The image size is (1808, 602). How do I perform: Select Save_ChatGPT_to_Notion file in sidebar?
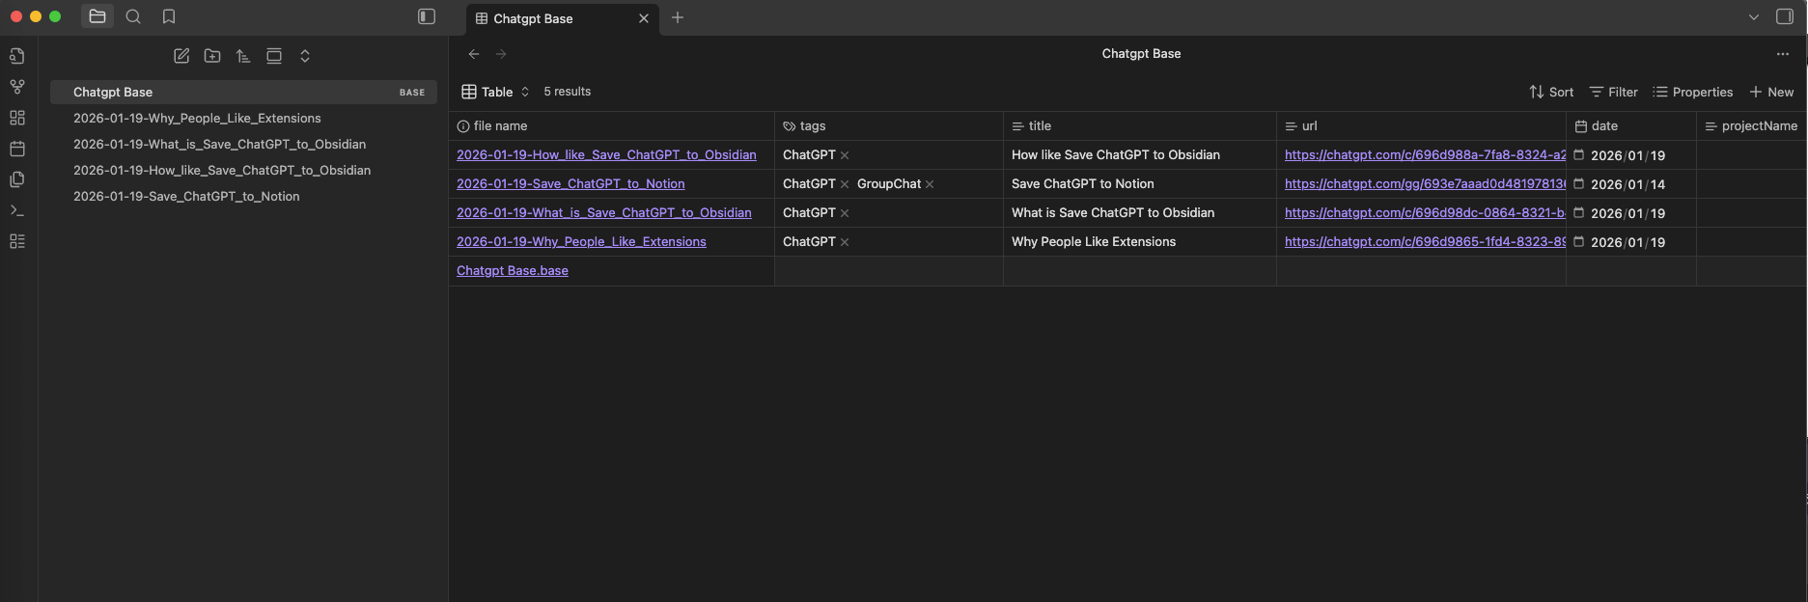[x=186, y=196]
